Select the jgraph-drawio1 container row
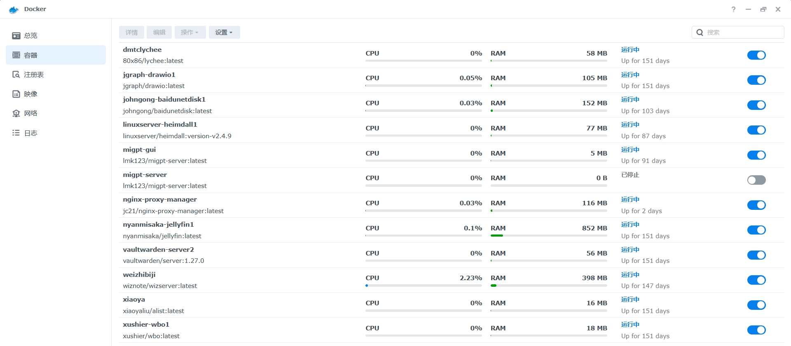The width and height of the screenshot is (791, 346). [x=451, y=80]
